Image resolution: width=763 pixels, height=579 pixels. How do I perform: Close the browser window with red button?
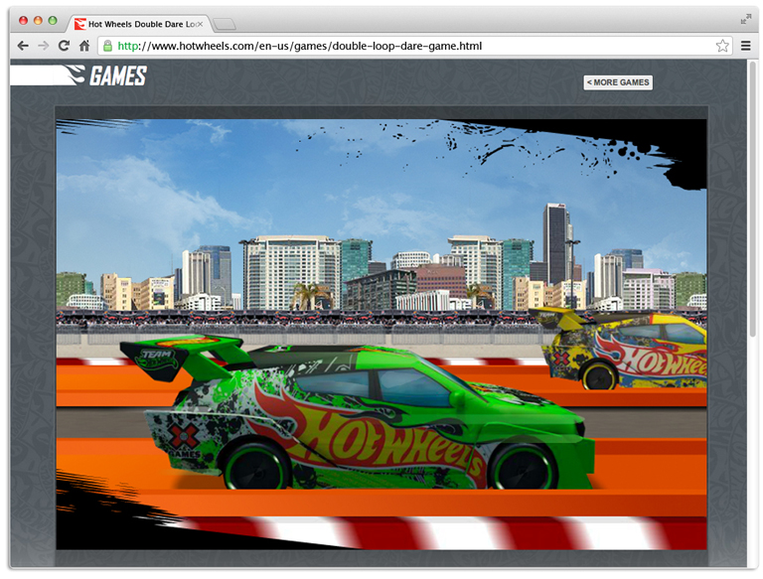[23, 20]
